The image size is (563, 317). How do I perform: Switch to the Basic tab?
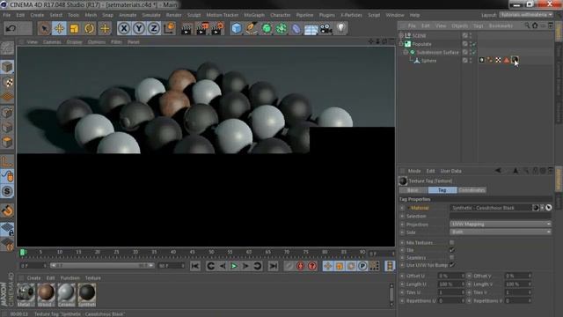(x=413, y=190)
